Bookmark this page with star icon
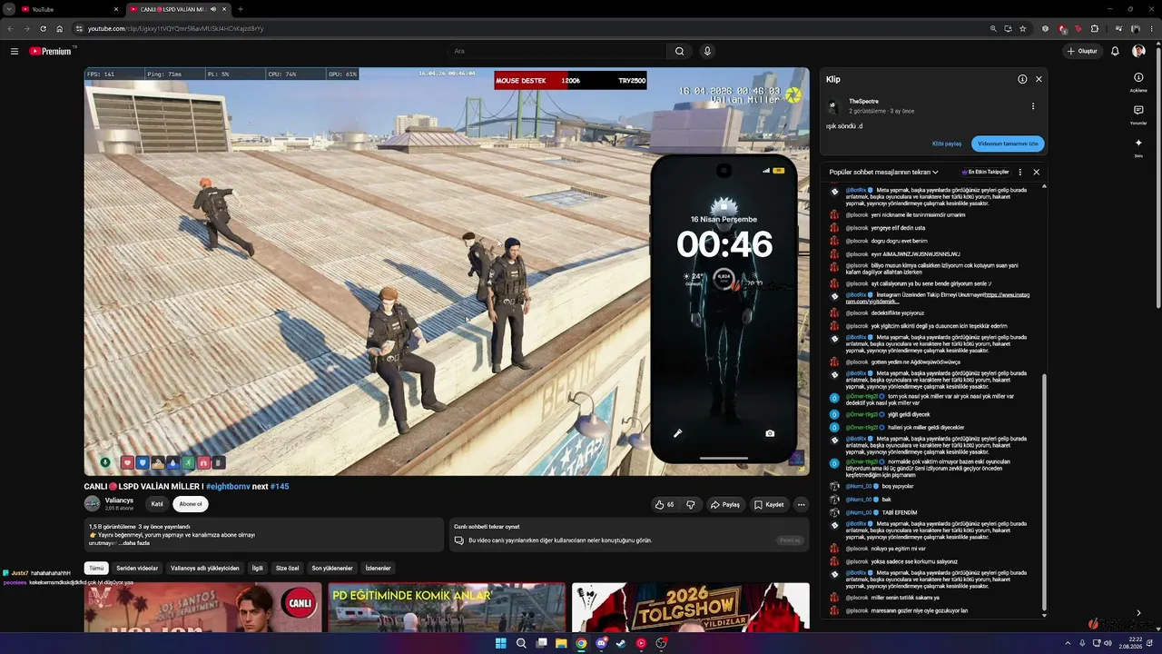1162x654 pixels. point(1023,28)
